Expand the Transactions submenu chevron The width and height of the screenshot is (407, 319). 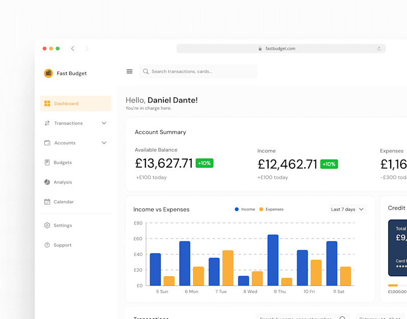[104, 123]
